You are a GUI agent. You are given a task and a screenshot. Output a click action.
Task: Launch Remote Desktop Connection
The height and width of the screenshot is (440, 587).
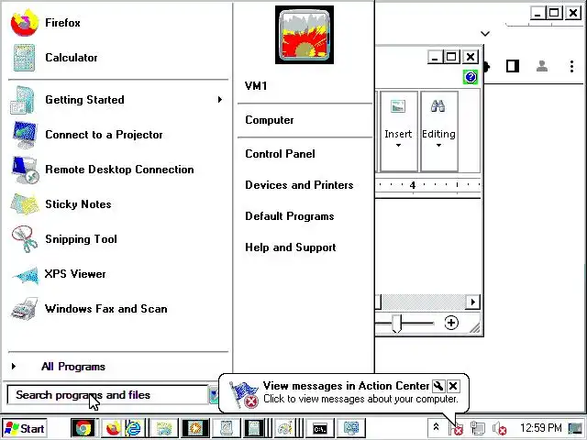click(118, 170)
